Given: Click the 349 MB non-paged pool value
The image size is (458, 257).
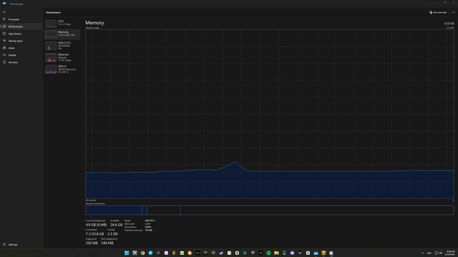Looking at the screenshot, I should pos(107,243).
